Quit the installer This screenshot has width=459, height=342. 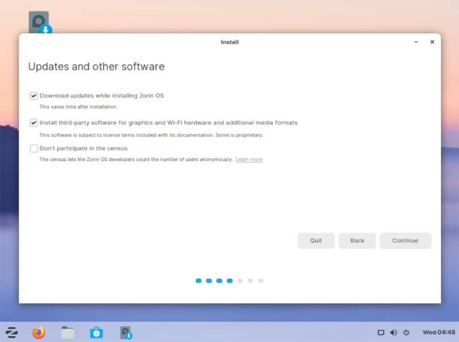(316, 241)
